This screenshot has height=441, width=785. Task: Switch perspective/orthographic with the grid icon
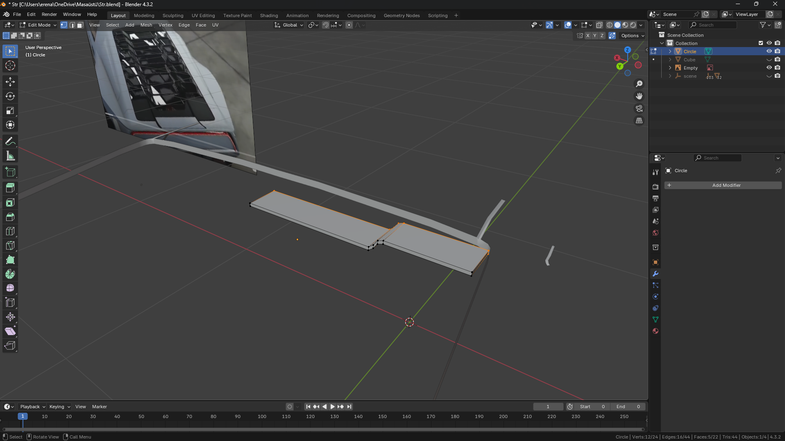pos(639,121)
